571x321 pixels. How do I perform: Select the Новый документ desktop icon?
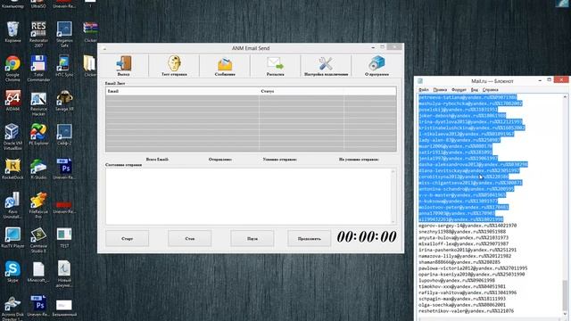[x=64, y=274]
